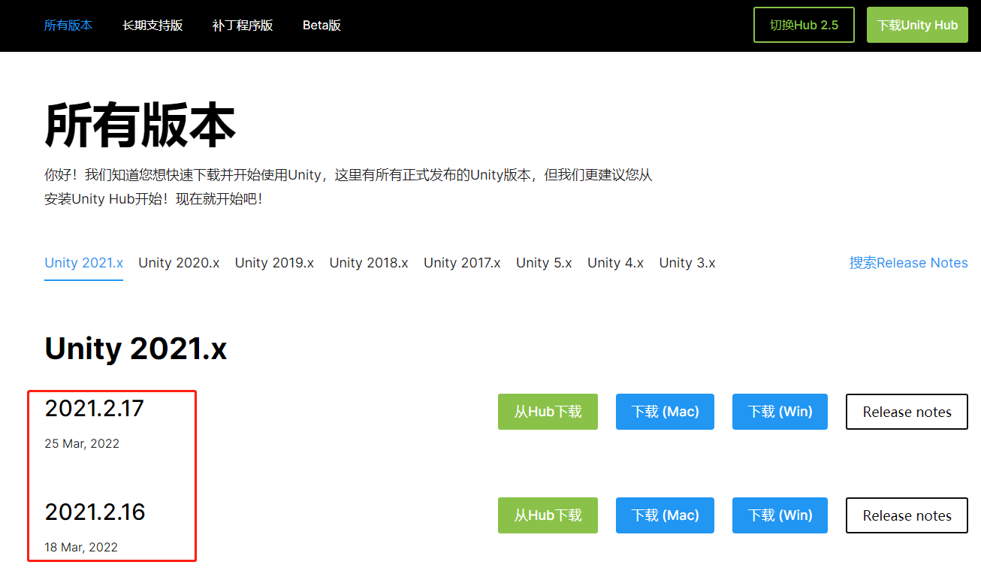Go to the Beta版 tab

coord(322,25)
